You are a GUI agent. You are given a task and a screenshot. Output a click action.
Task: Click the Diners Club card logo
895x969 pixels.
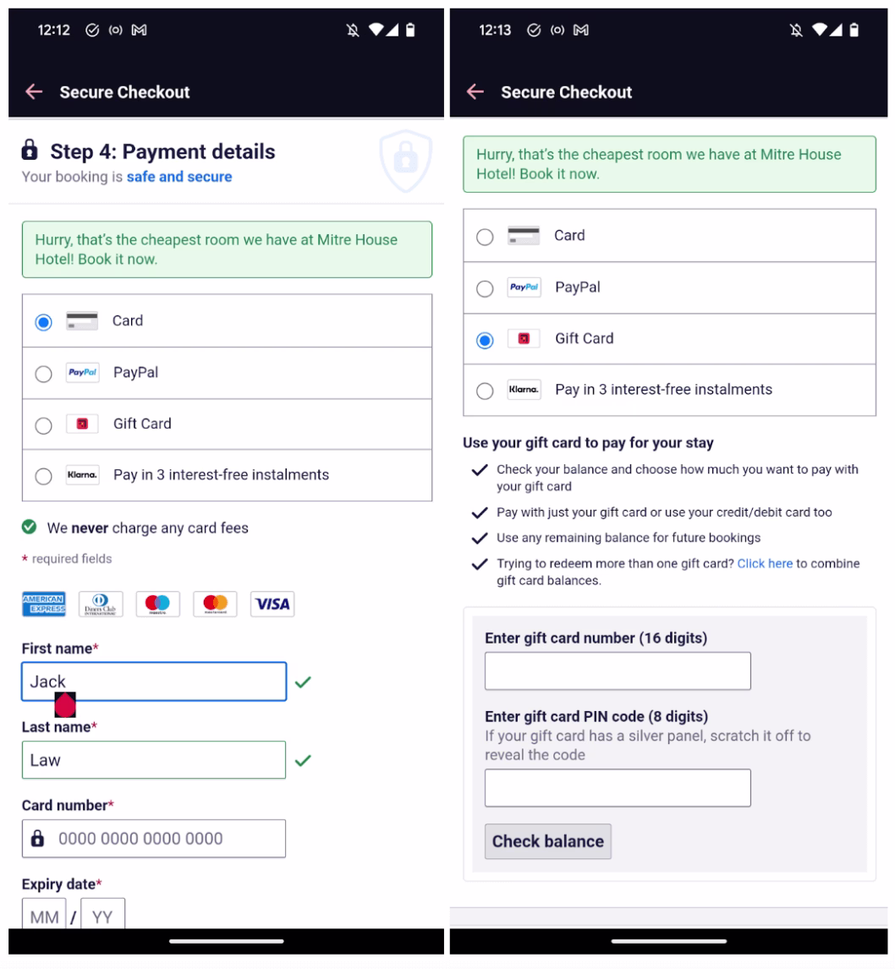pyautogui.click(x=101, y=605)
